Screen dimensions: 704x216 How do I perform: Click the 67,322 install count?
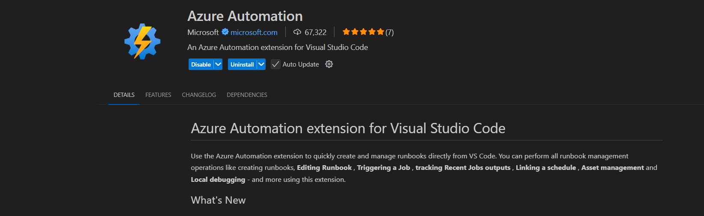(x=316, y=32)
